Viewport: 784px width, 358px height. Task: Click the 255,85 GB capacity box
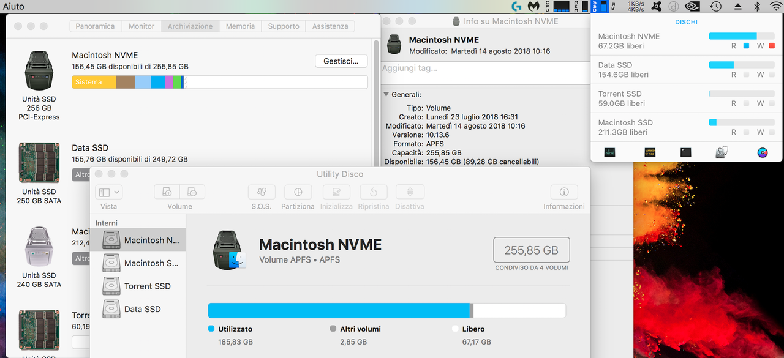click(x=532, y=250)
